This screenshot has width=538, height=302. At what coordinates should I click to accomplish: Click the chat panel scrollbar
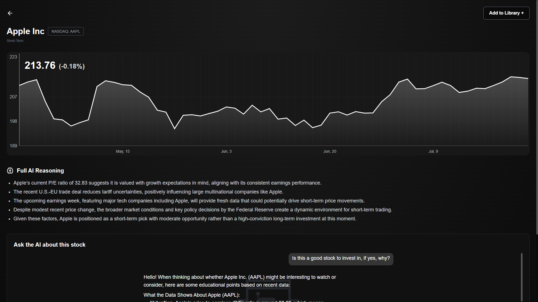pos(521,277)
